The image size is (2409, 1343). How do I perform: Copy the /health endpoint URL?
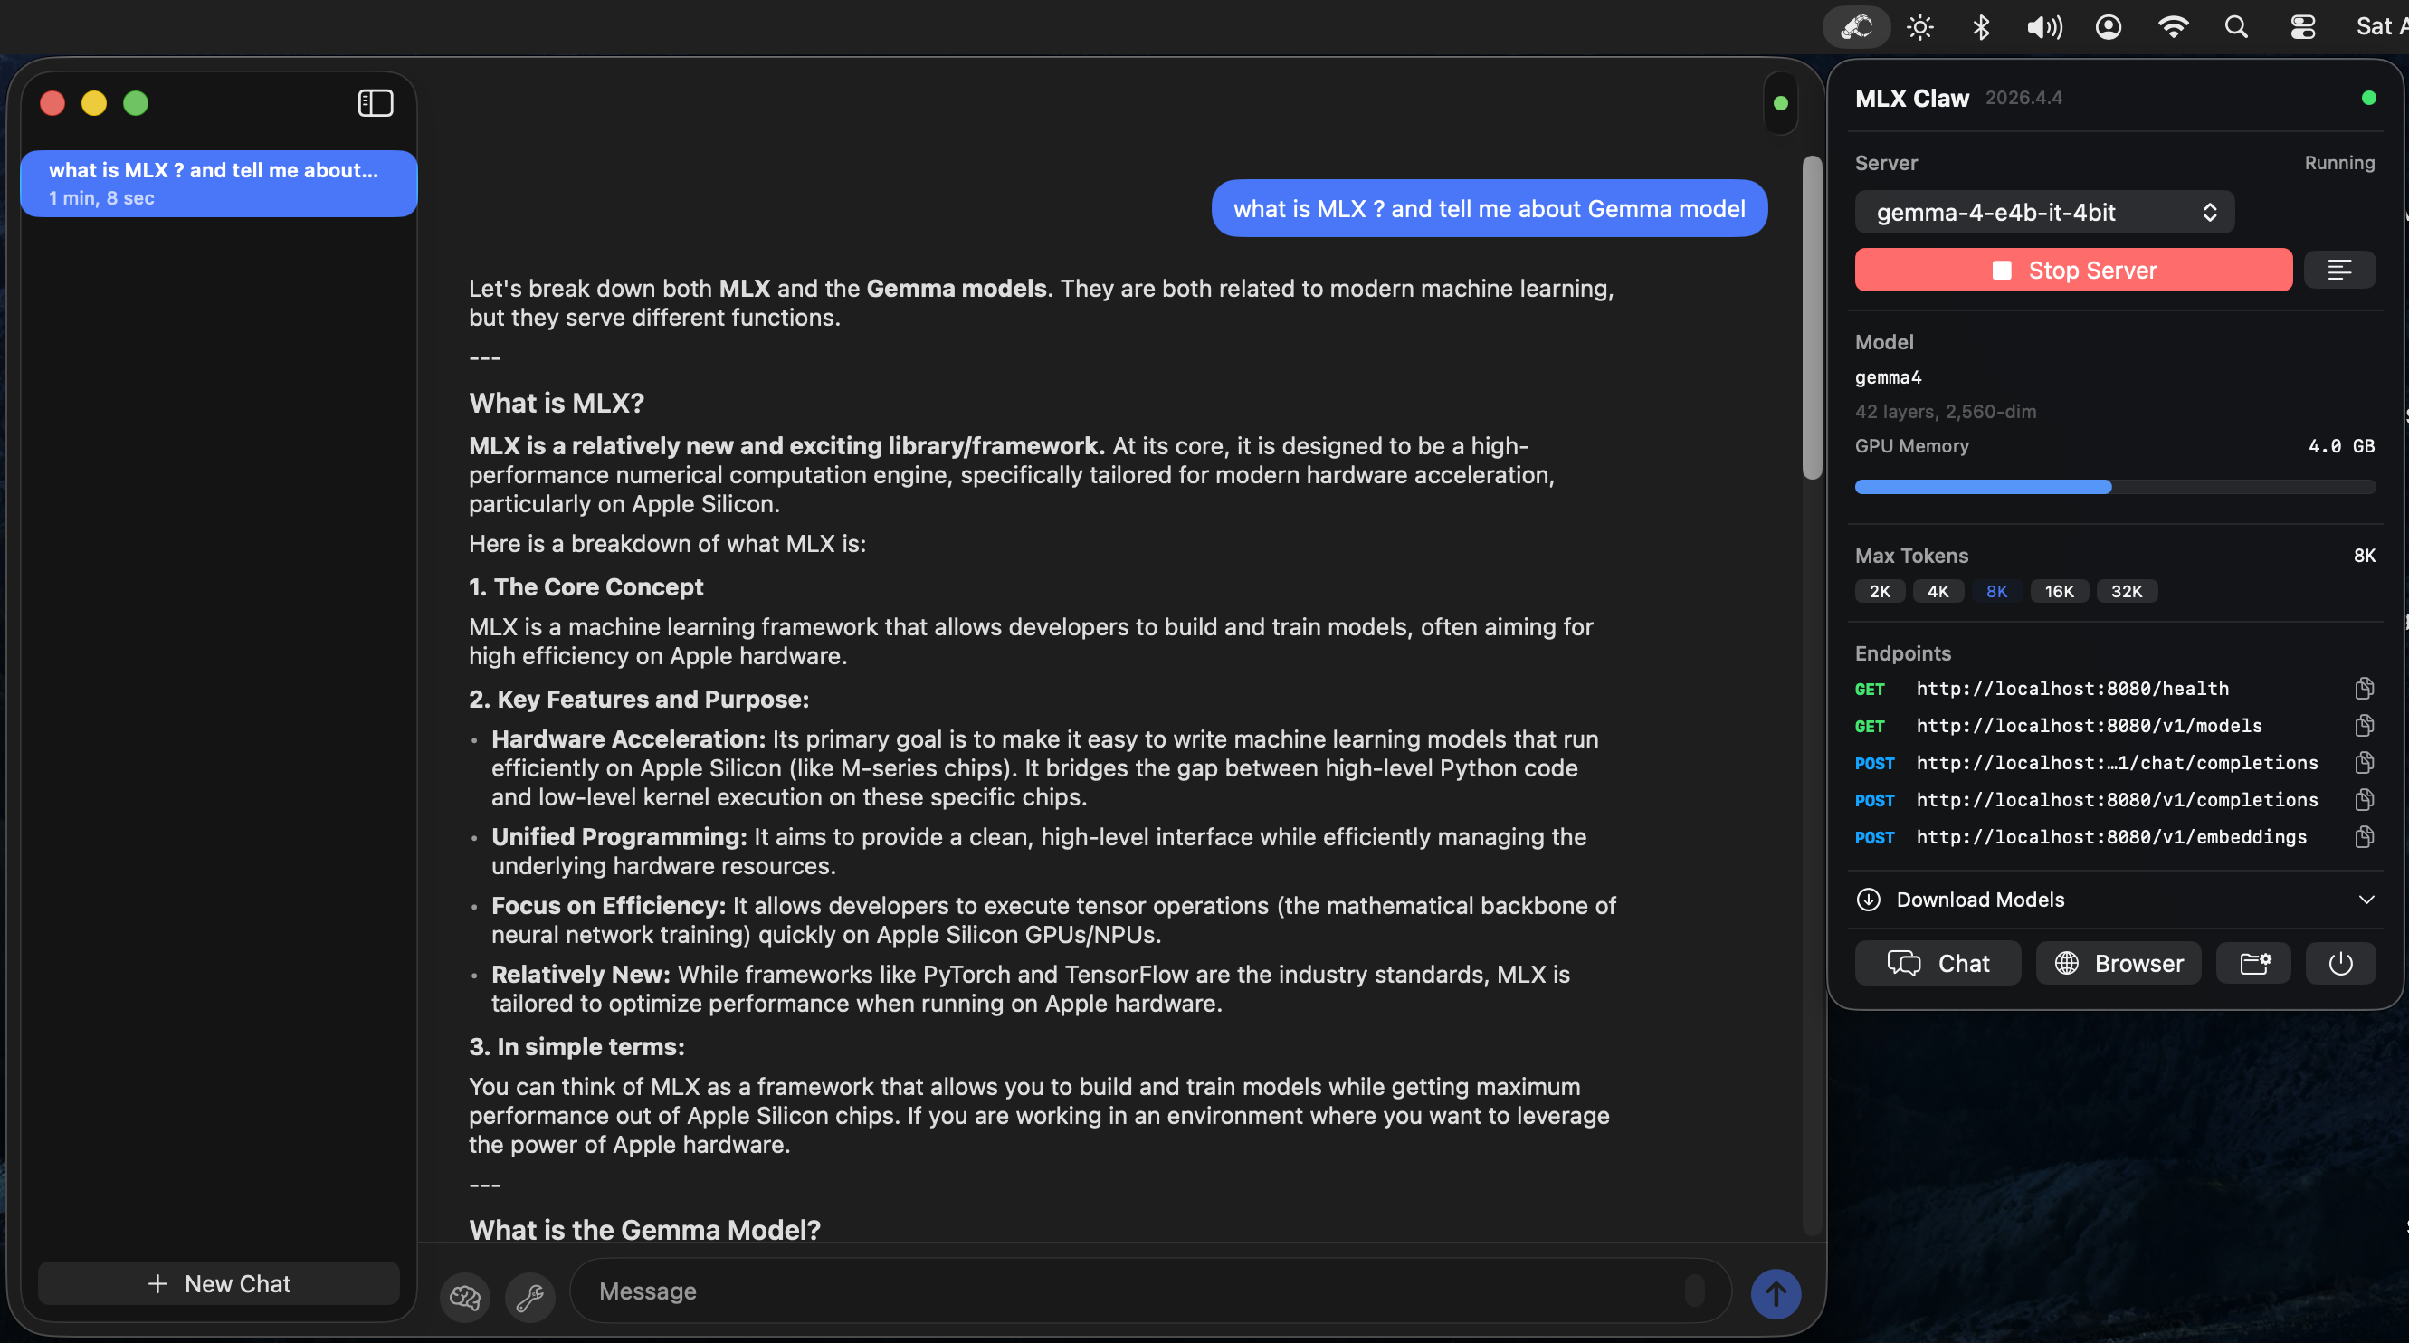pyautogui.click(x=2364, y=689)
